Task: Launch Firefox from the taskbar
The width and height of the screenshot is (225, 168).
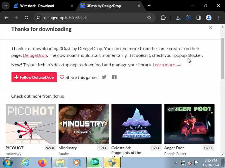Action: point(42,163)
